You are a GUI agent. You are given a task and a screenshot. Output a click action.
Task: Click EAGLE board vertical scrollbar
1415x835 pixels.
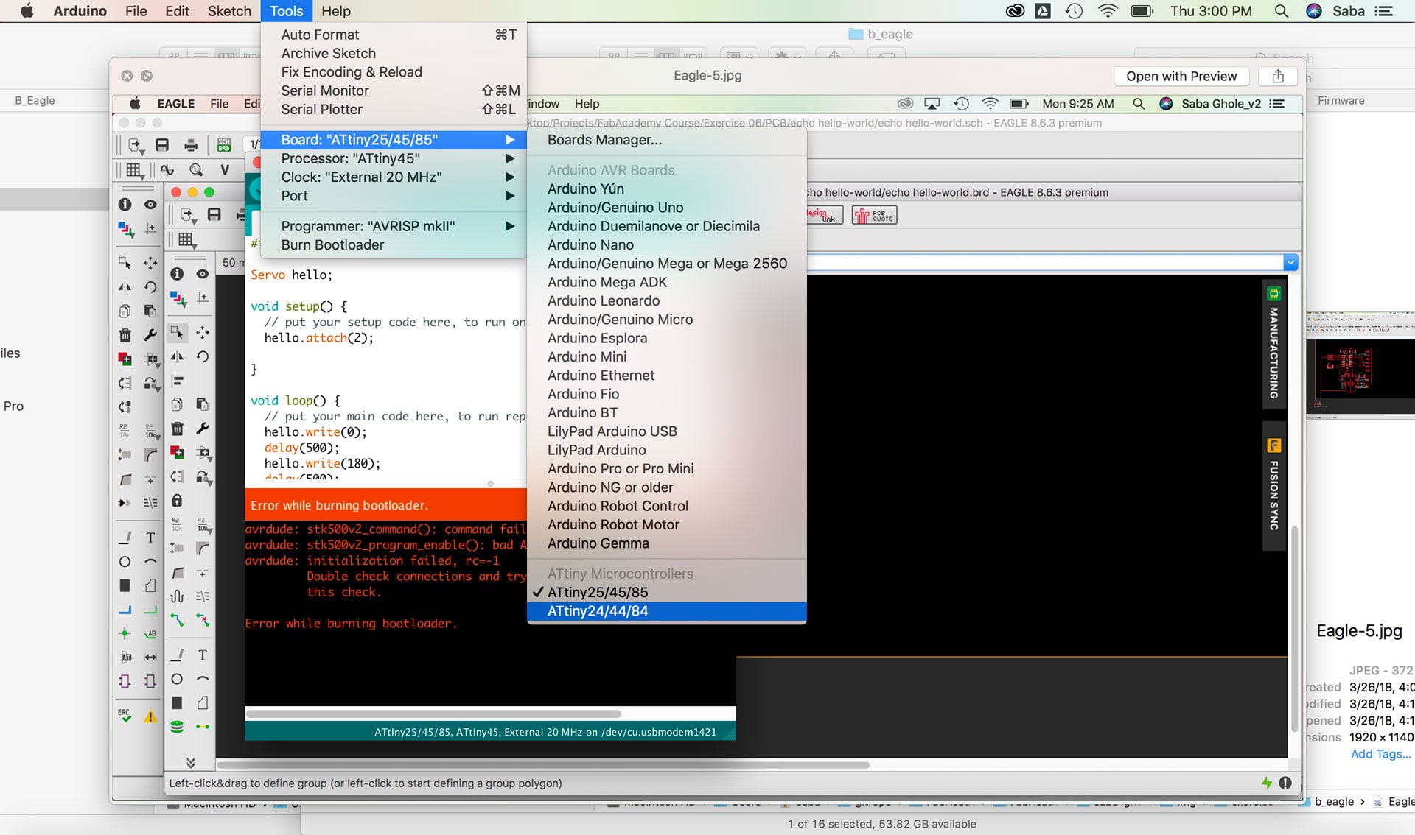pyautogui.click(x=1294, y=630)
